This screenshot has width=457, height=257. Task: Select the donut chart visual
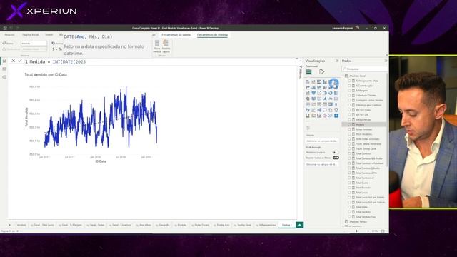(x=331, y=93)
